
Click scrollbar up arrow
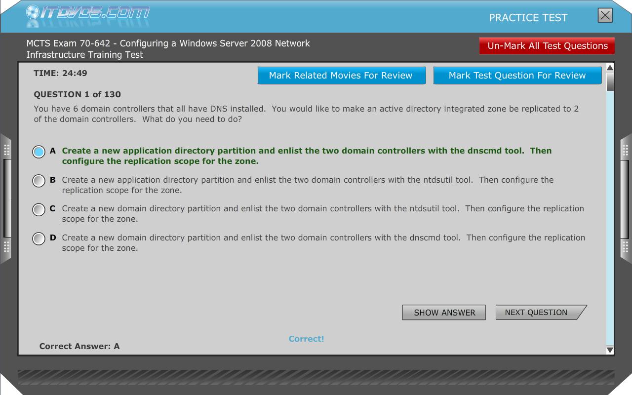pyautogui.click(x=610, y=68)
